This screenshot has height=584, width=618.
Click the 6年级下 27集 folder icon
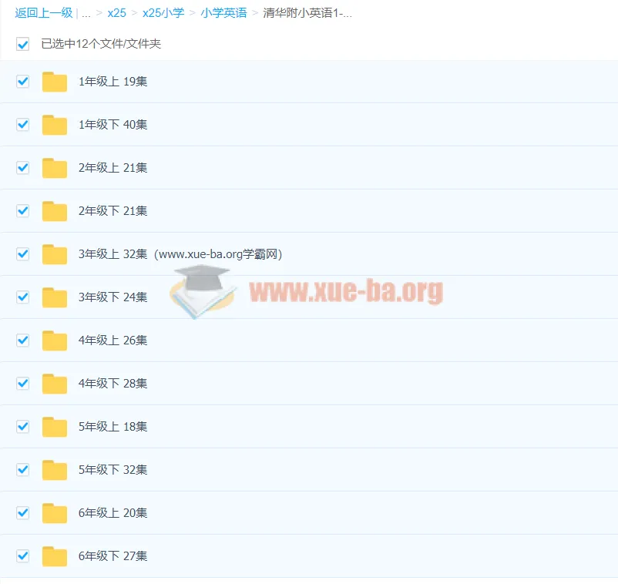click(x=55, y=556)
